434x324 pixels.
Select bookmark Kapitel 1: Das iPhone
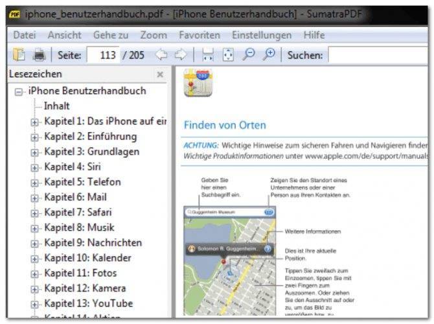coord(105,121)
